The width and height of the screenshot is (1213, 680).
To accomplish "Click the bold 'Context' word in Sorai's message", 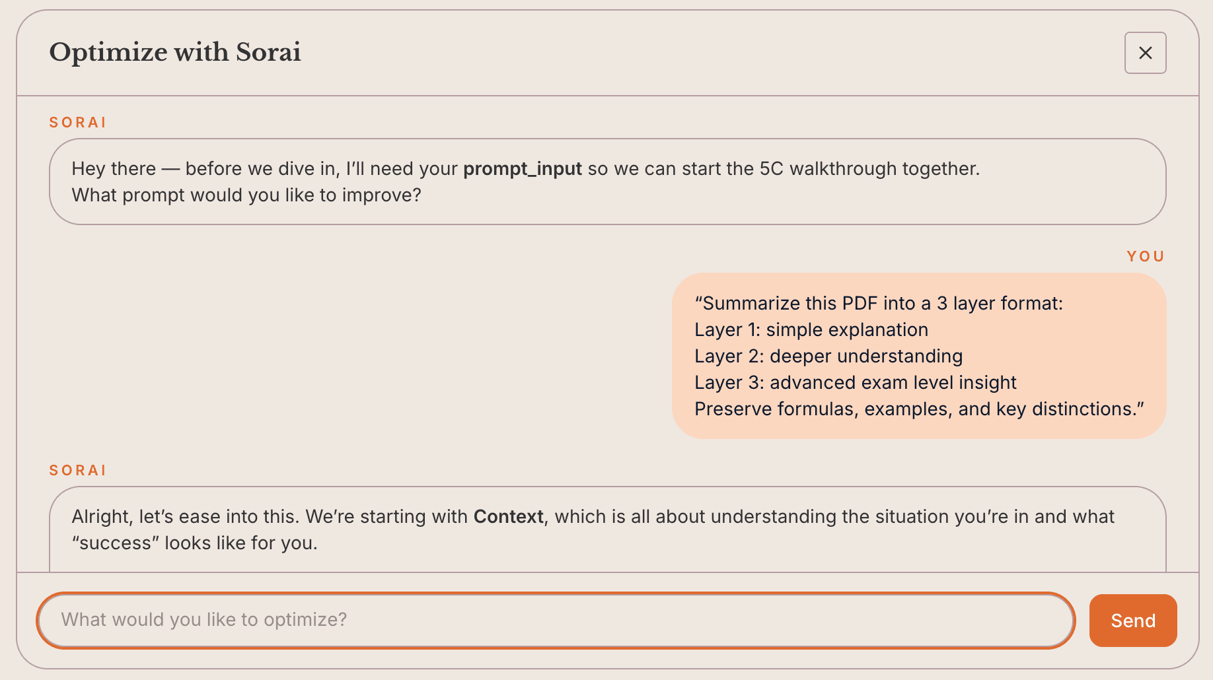I will (508, 517).
